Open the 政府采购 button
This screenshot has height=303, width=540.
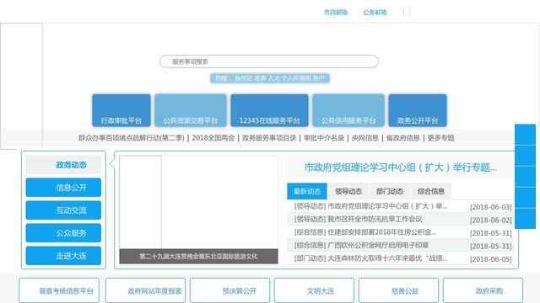(483, 291)
